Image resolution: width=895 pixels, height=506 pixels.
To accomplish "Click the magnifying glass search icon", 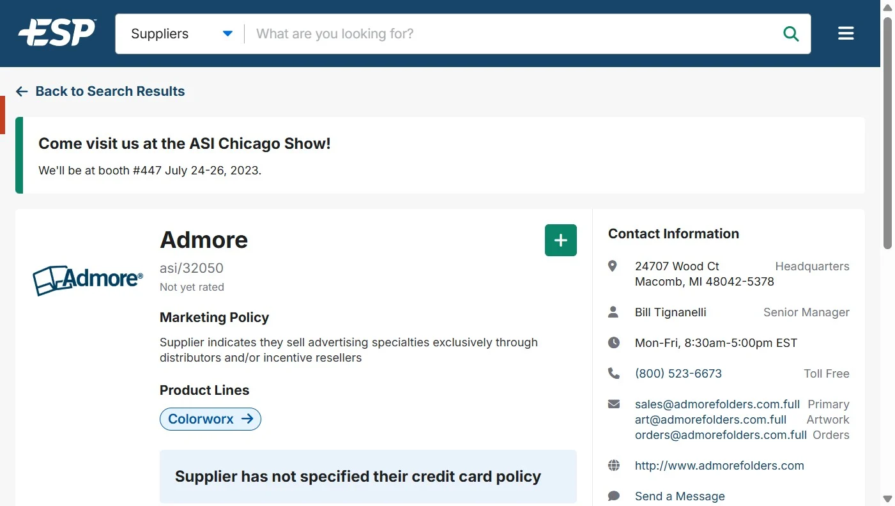I will click(791, 34).
